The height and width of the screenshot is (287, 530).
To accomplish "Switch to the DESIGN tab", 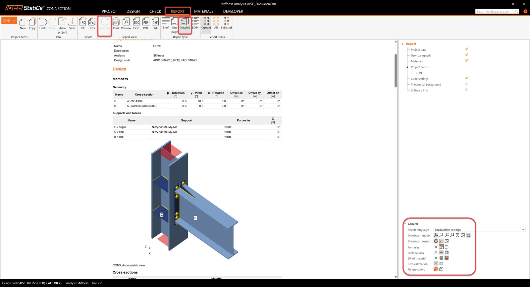I will 133,11.
